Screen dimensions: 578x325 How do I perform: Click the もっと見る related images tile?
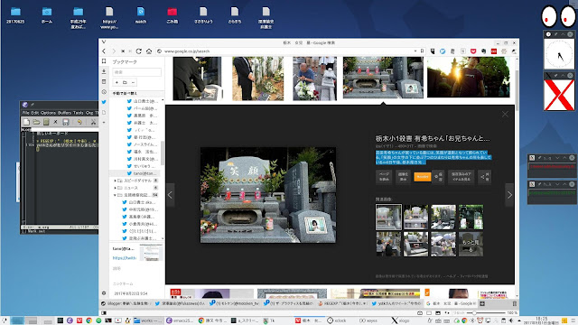471,245
